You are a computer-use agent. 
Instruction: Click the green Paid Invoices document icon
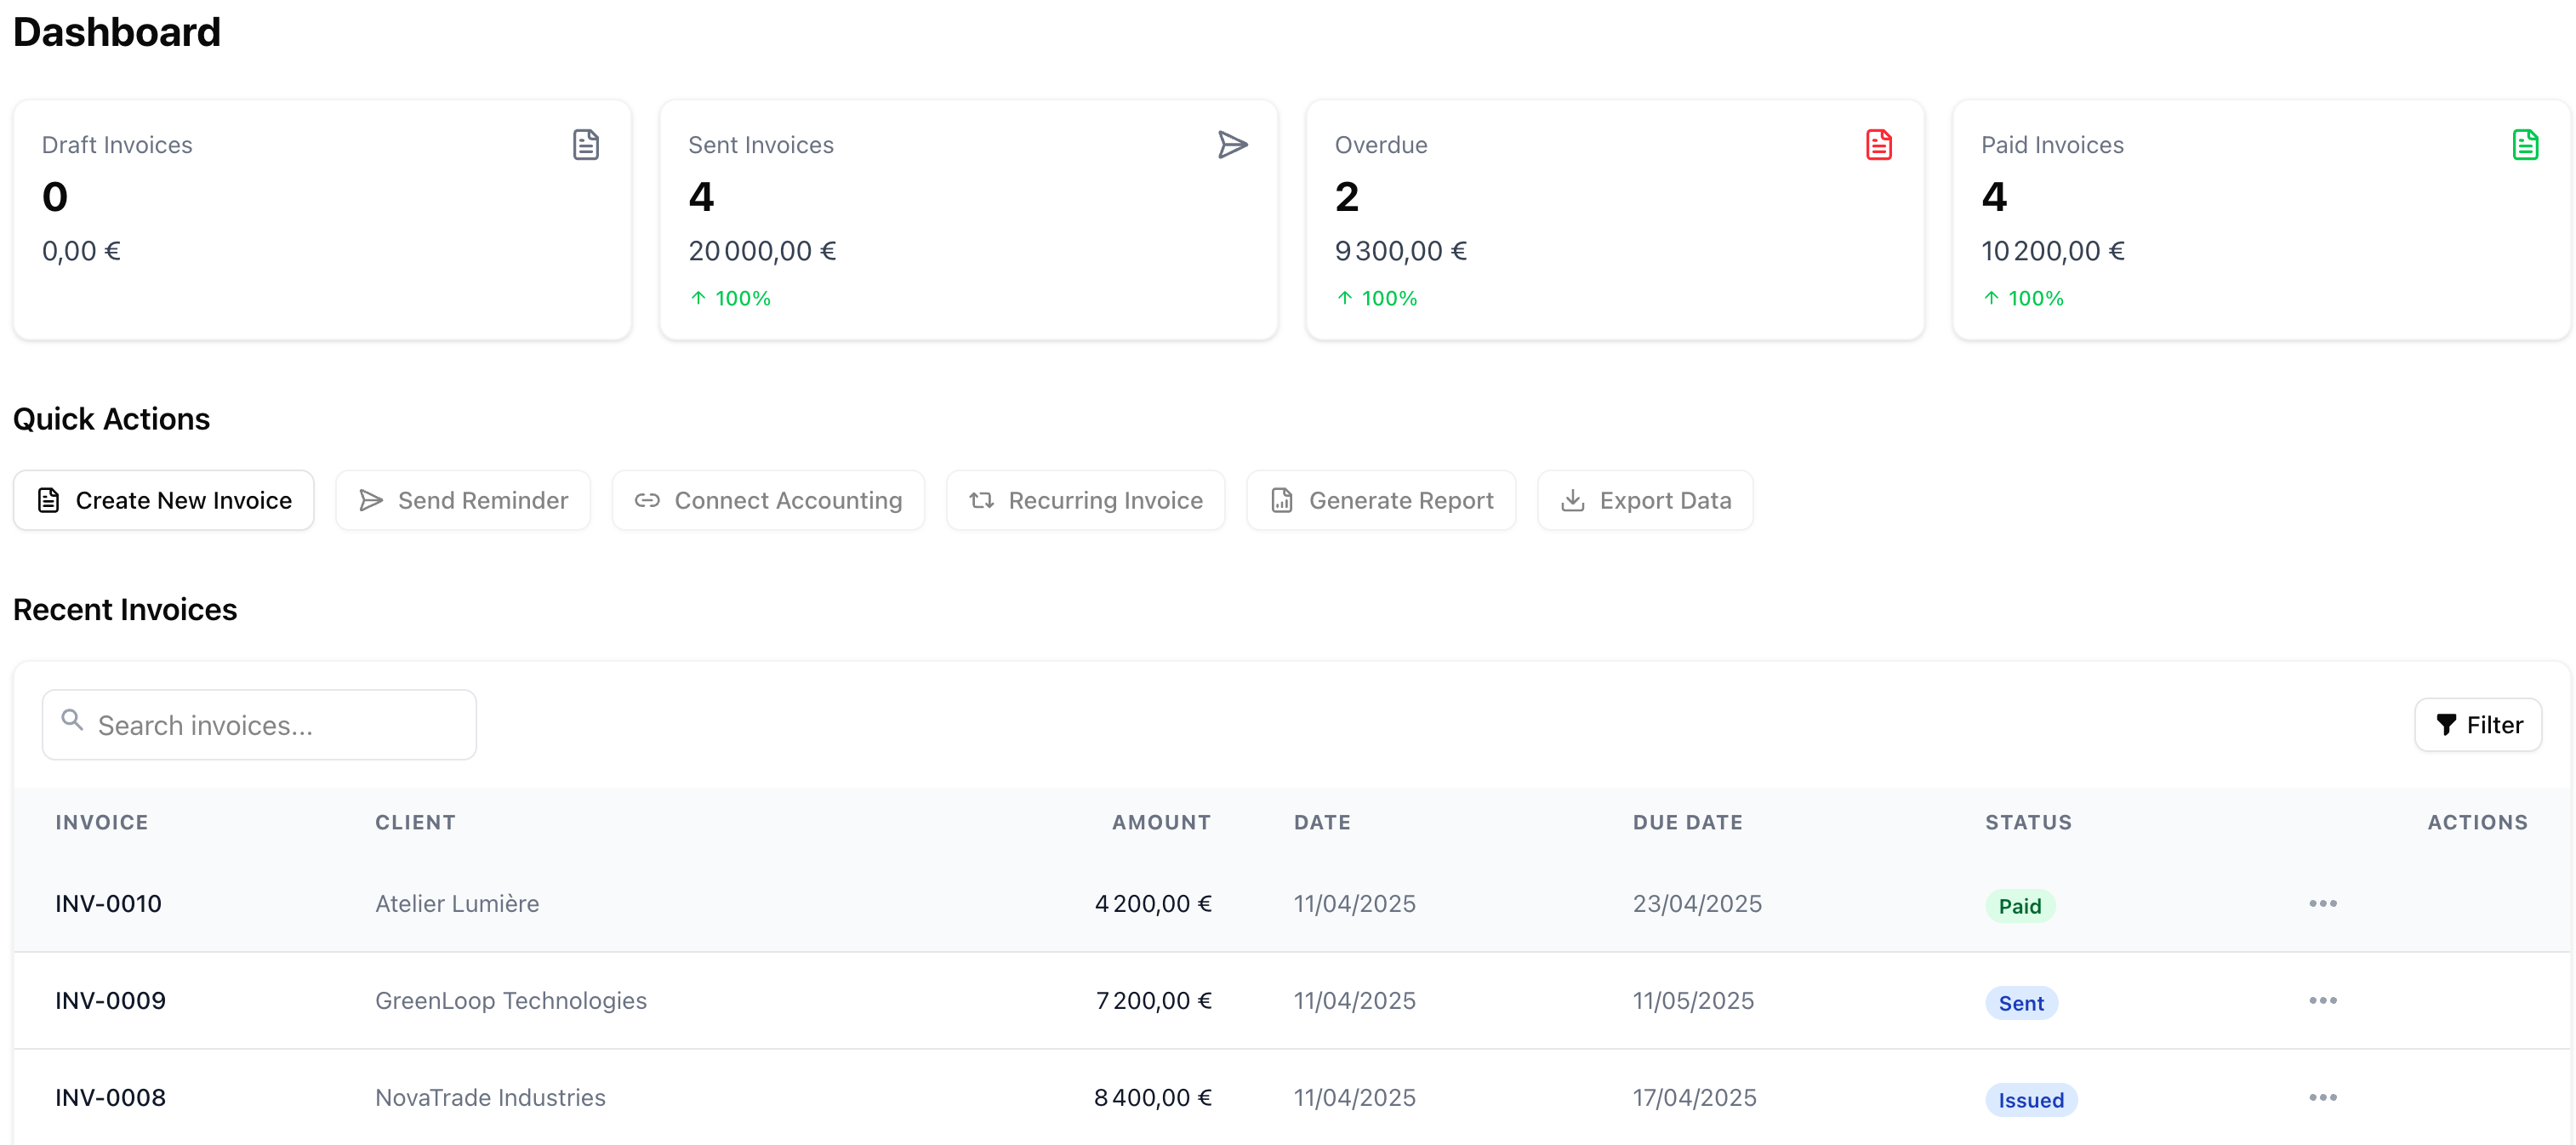coord(2524,145)
